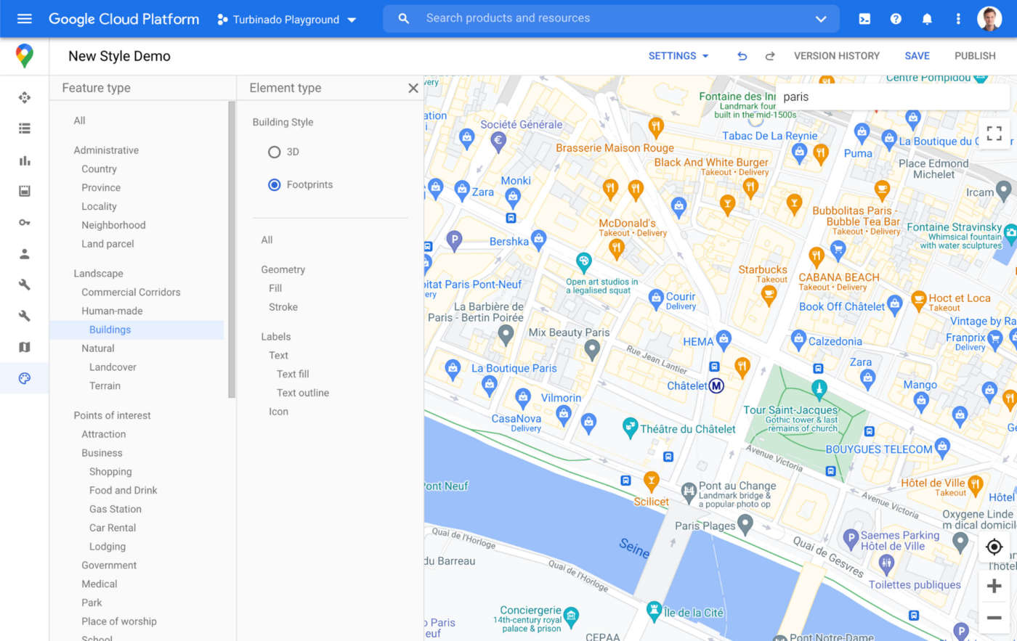Open the metrics bar chart icon in sidebar
Viewport: 1017px width, 641px height.
24,160
